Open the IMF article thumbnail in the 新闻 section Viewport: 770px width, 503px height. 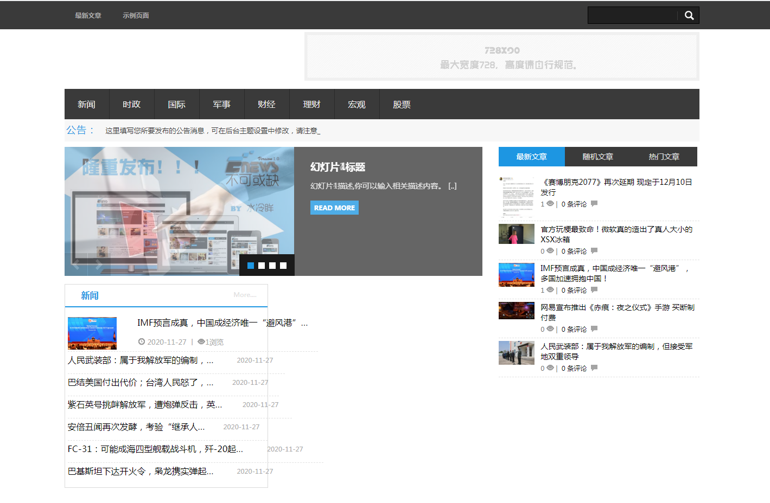tap(92, 333)
